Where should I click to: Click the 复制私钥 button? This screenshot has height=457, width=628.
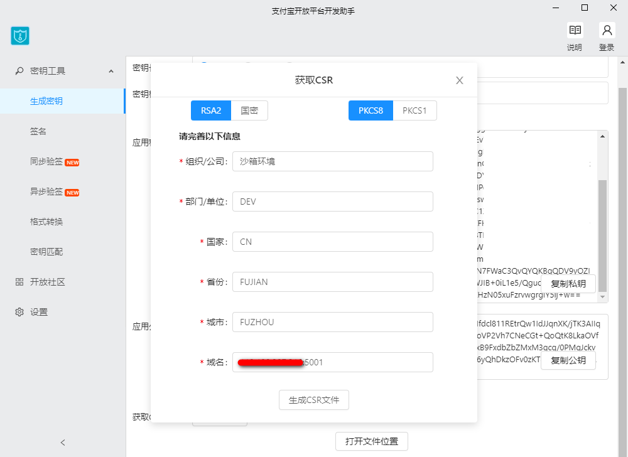(x=568, y=284)
